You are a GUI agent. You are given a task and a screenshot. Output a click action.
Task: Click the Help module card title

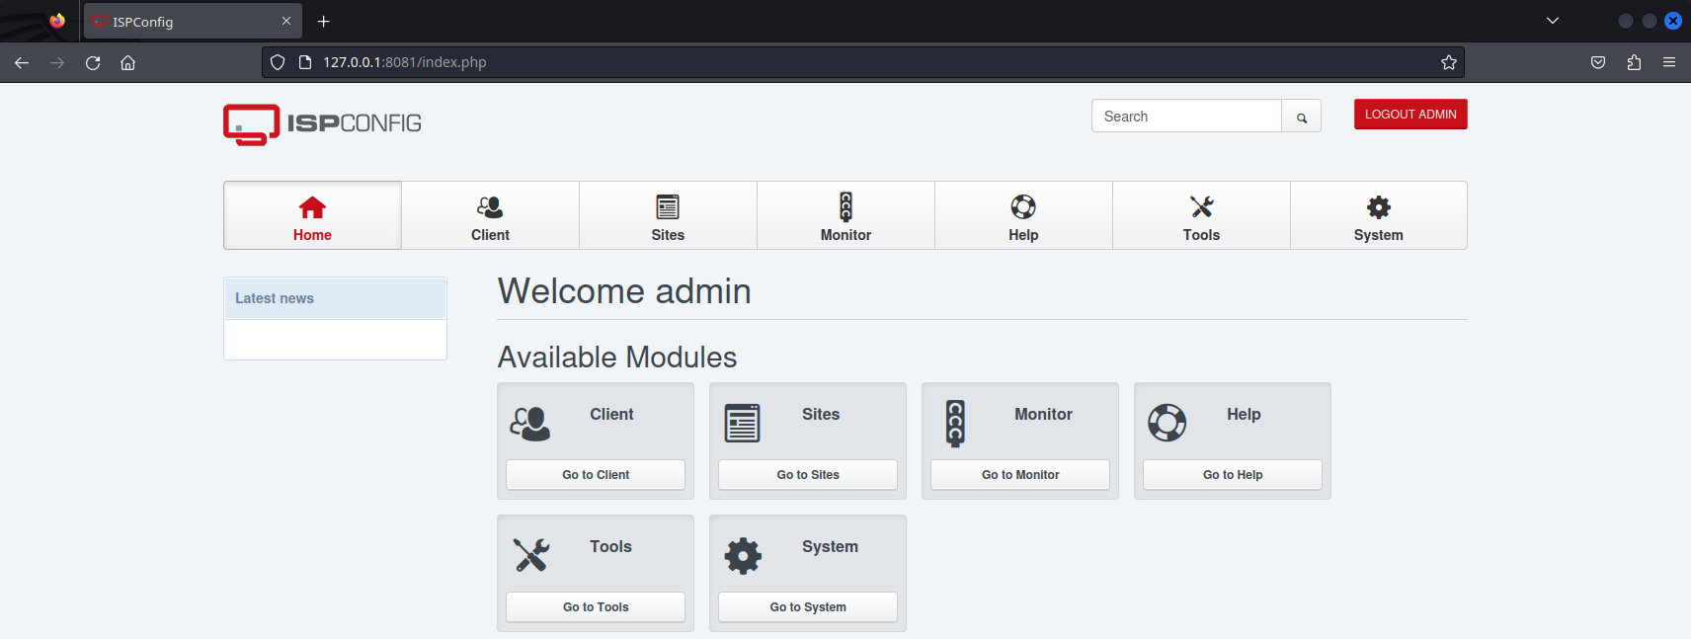(1244, 415)
